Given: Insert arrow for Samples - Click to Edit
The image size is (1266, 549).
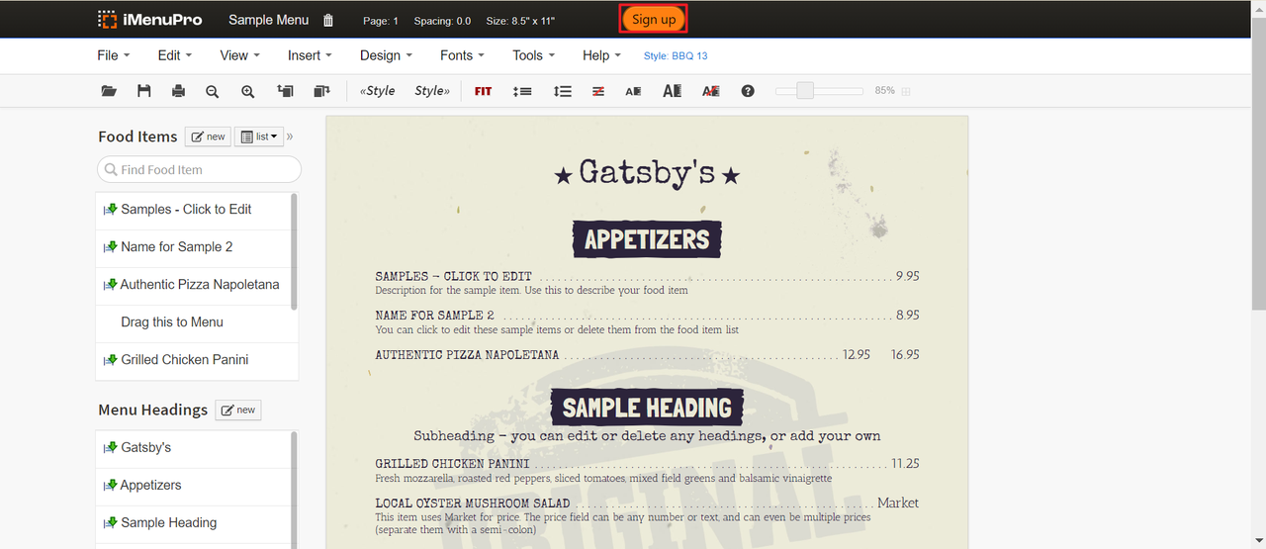Looking at the screenshot, I should pos(111,209).
